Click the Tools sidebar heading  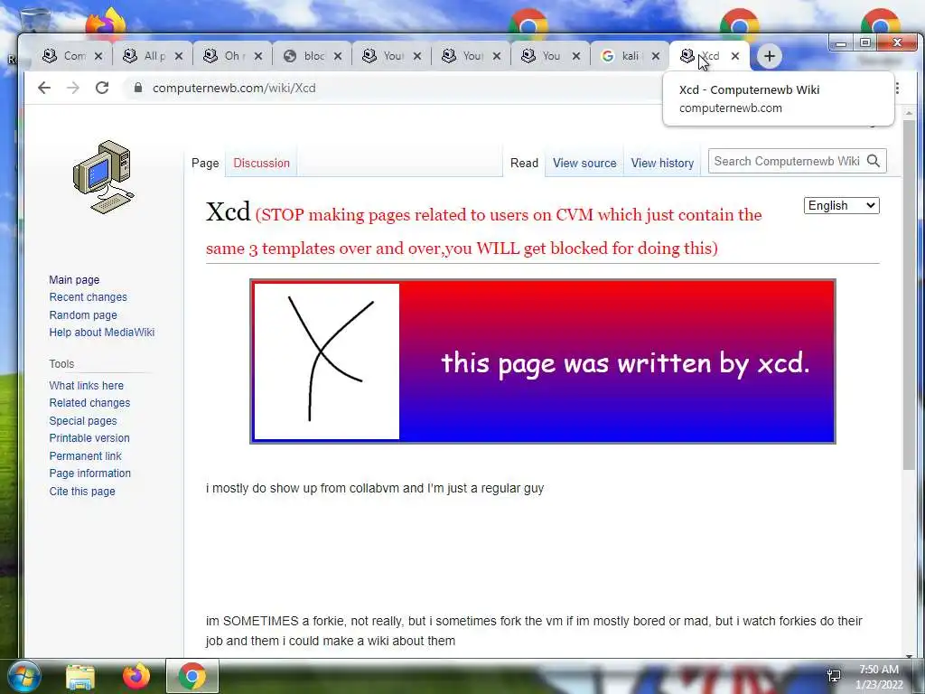(x=61, y=363)
